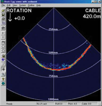
Task: Open a file with the folder icon
Action: pyautogui.click(x=3, y=10)
